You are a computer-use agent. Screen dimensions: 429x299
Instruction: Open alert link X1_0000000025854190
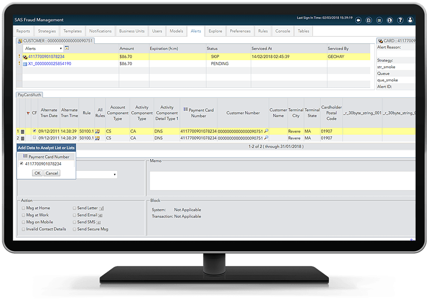pos(50,64)
